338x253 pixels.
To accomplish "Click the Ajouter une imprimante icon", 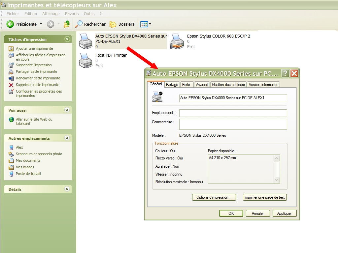I will 11,49.
